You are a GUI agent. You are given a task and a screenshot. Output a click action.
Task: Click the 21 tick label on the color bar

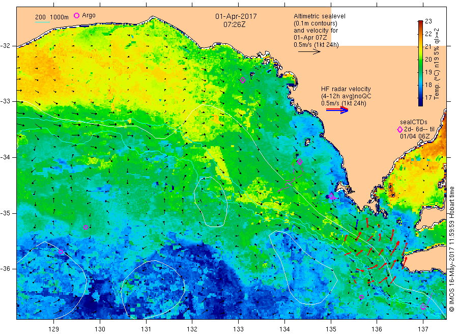coord(428,47)
